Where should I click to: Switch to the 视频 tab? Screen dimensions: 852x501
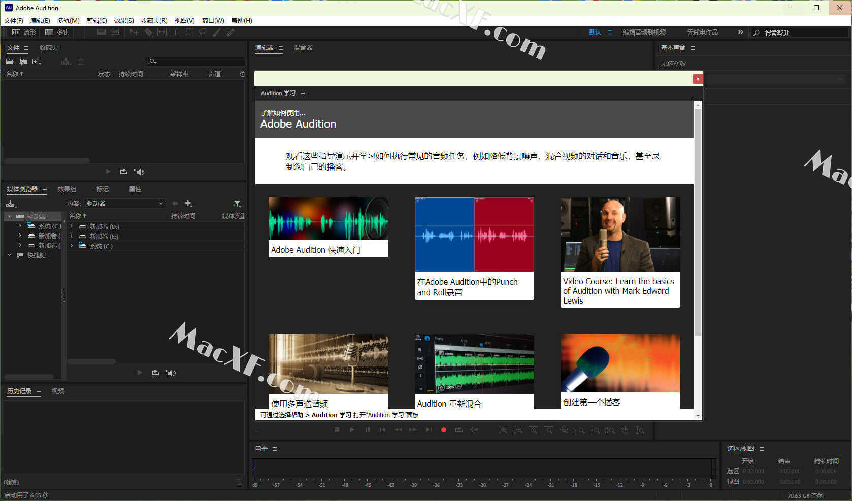[x=58, y=391]
